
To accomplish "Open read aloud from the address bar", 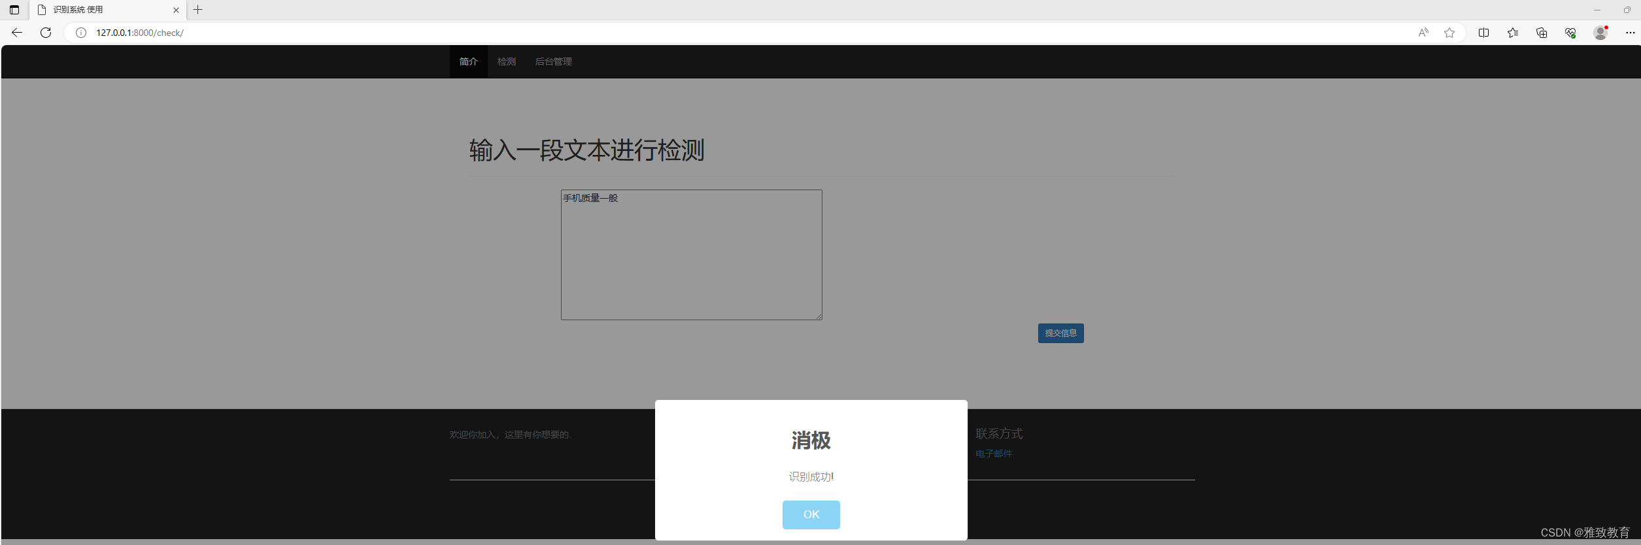I will [x=1423, y=33].
